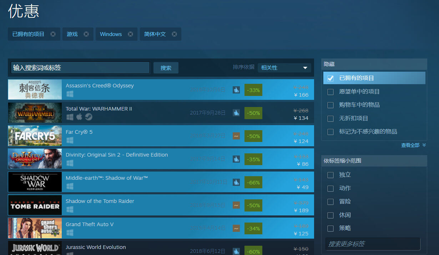Open Far Cry 5 thumbnail
Screen dimensions: 439x255
(35, 136)
